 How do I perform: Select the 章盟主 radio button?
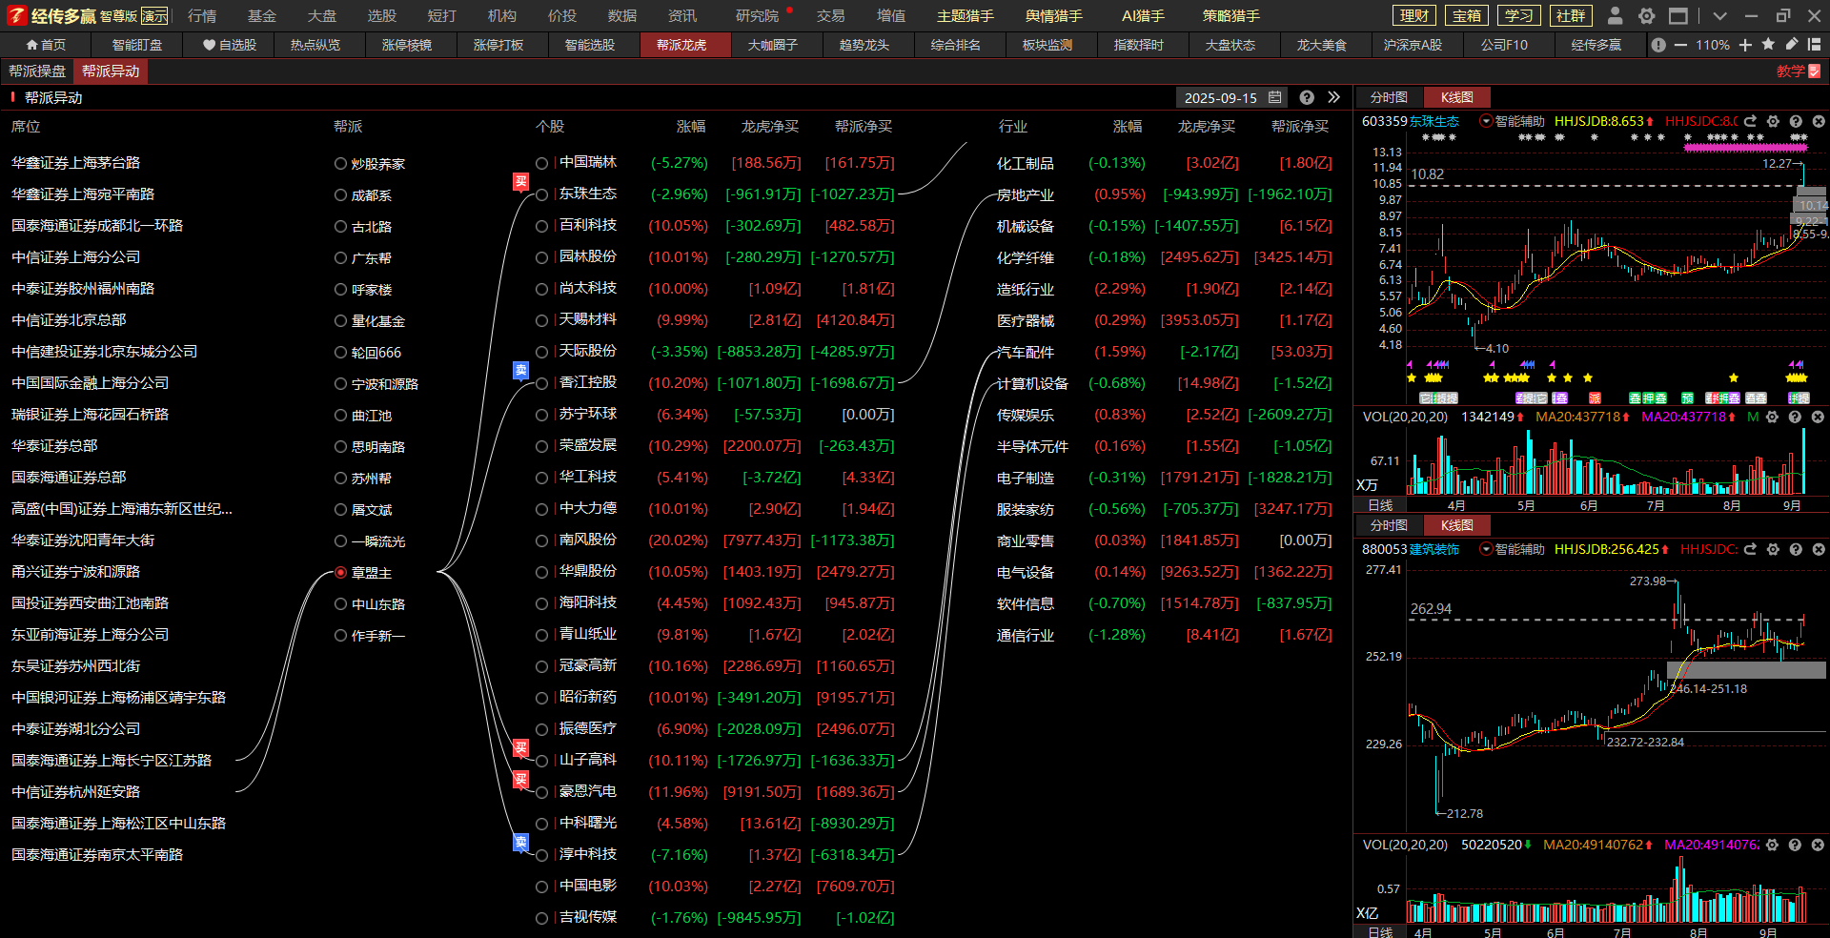(x=340, y=572)
